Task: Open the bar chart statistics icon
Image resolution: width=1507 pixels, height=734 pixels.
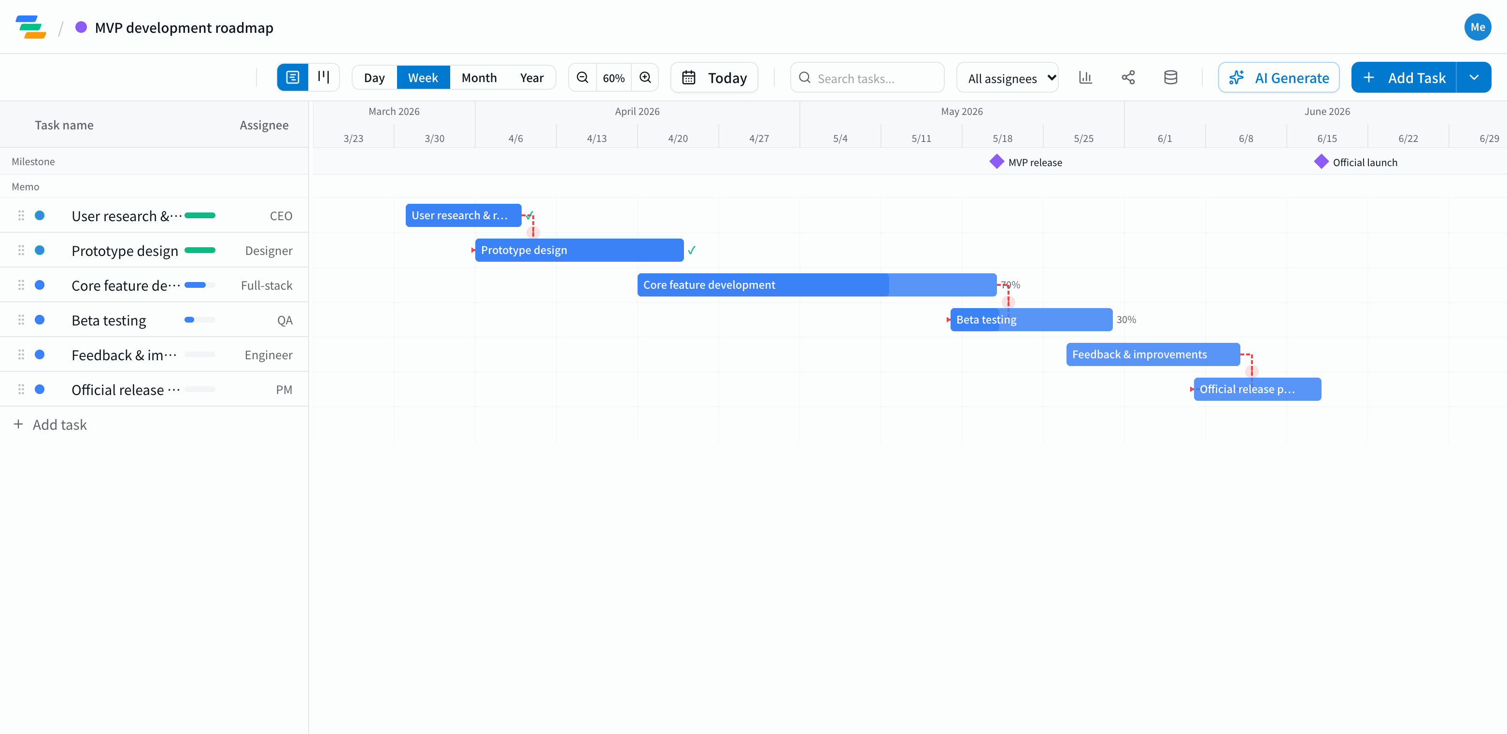Action: [x=1085, y=77]
